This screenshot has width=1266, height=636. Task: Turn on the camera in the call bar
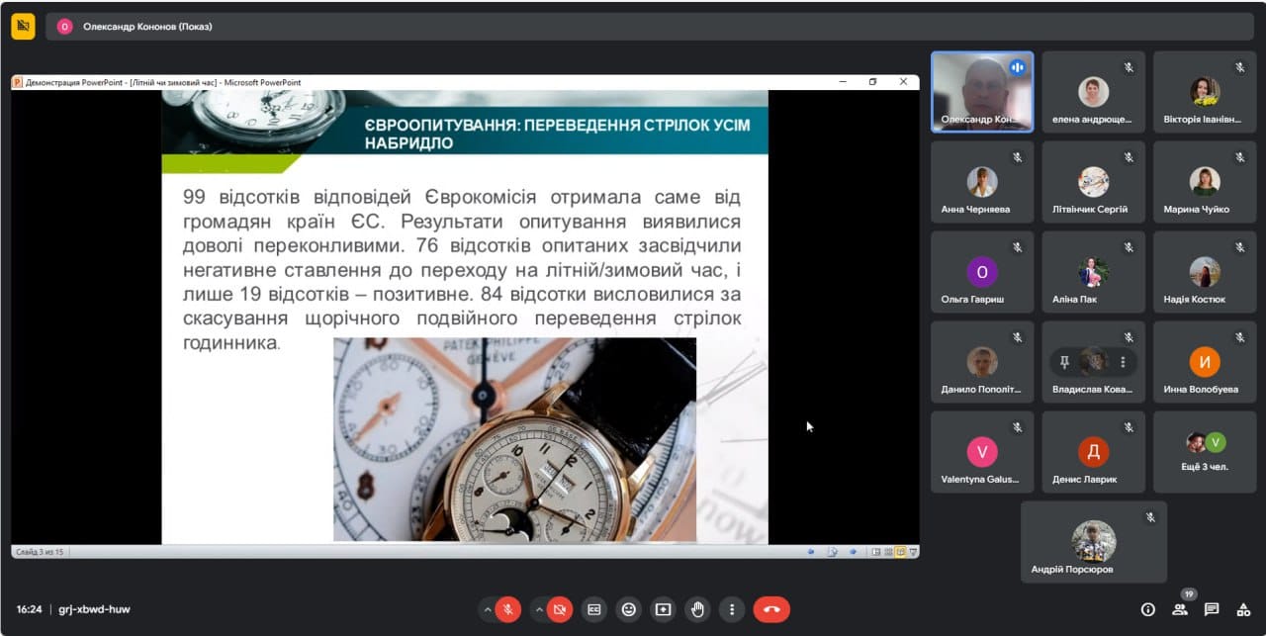(560, 609)
